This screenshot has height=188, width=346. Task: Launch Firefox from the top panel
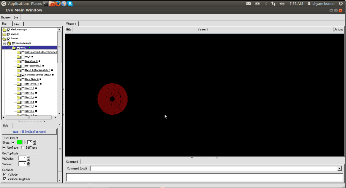(58, 4)
